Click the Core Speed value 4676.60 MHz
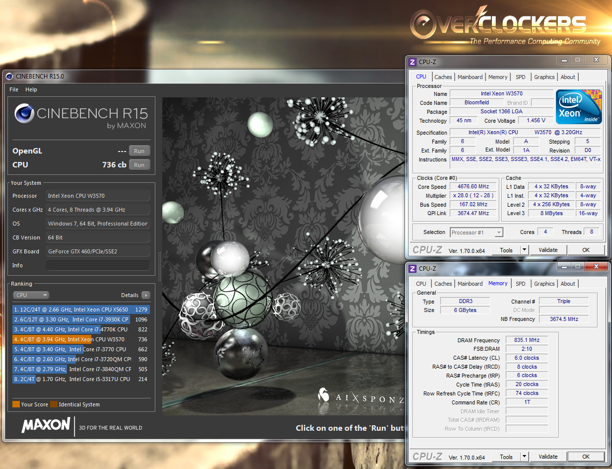Image resolution: width=612 pixels, height=469 pixels. point(474,187)
